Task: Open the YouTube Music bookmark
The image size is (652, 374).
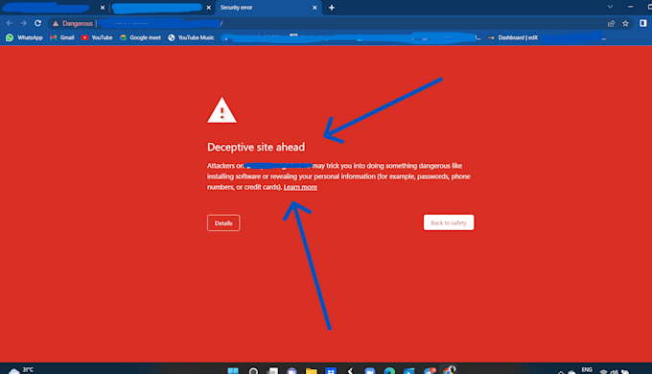Action: click(x=191, y=37)
